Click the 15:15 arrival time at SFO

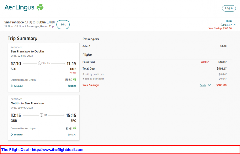pyautogui.click(x=71, y=115)
